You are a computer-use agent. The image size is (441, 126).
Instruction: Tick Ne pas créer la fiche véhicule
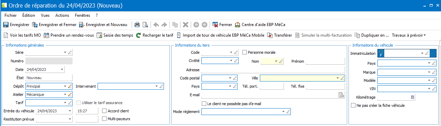point(353,105)
